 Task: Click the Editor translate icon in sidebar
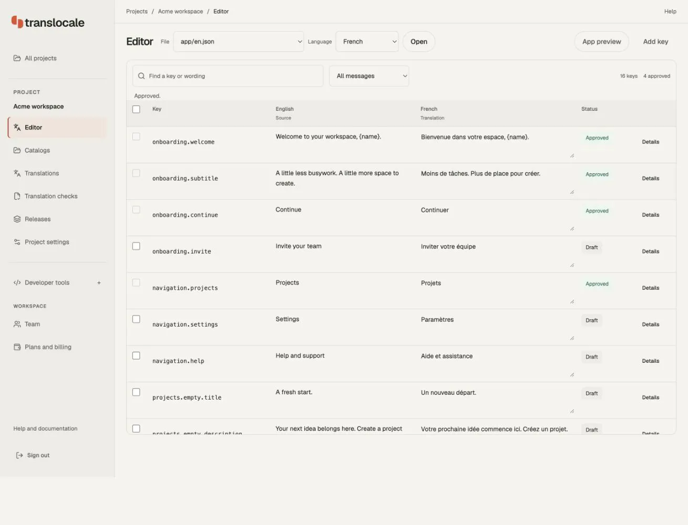point(17,128)
